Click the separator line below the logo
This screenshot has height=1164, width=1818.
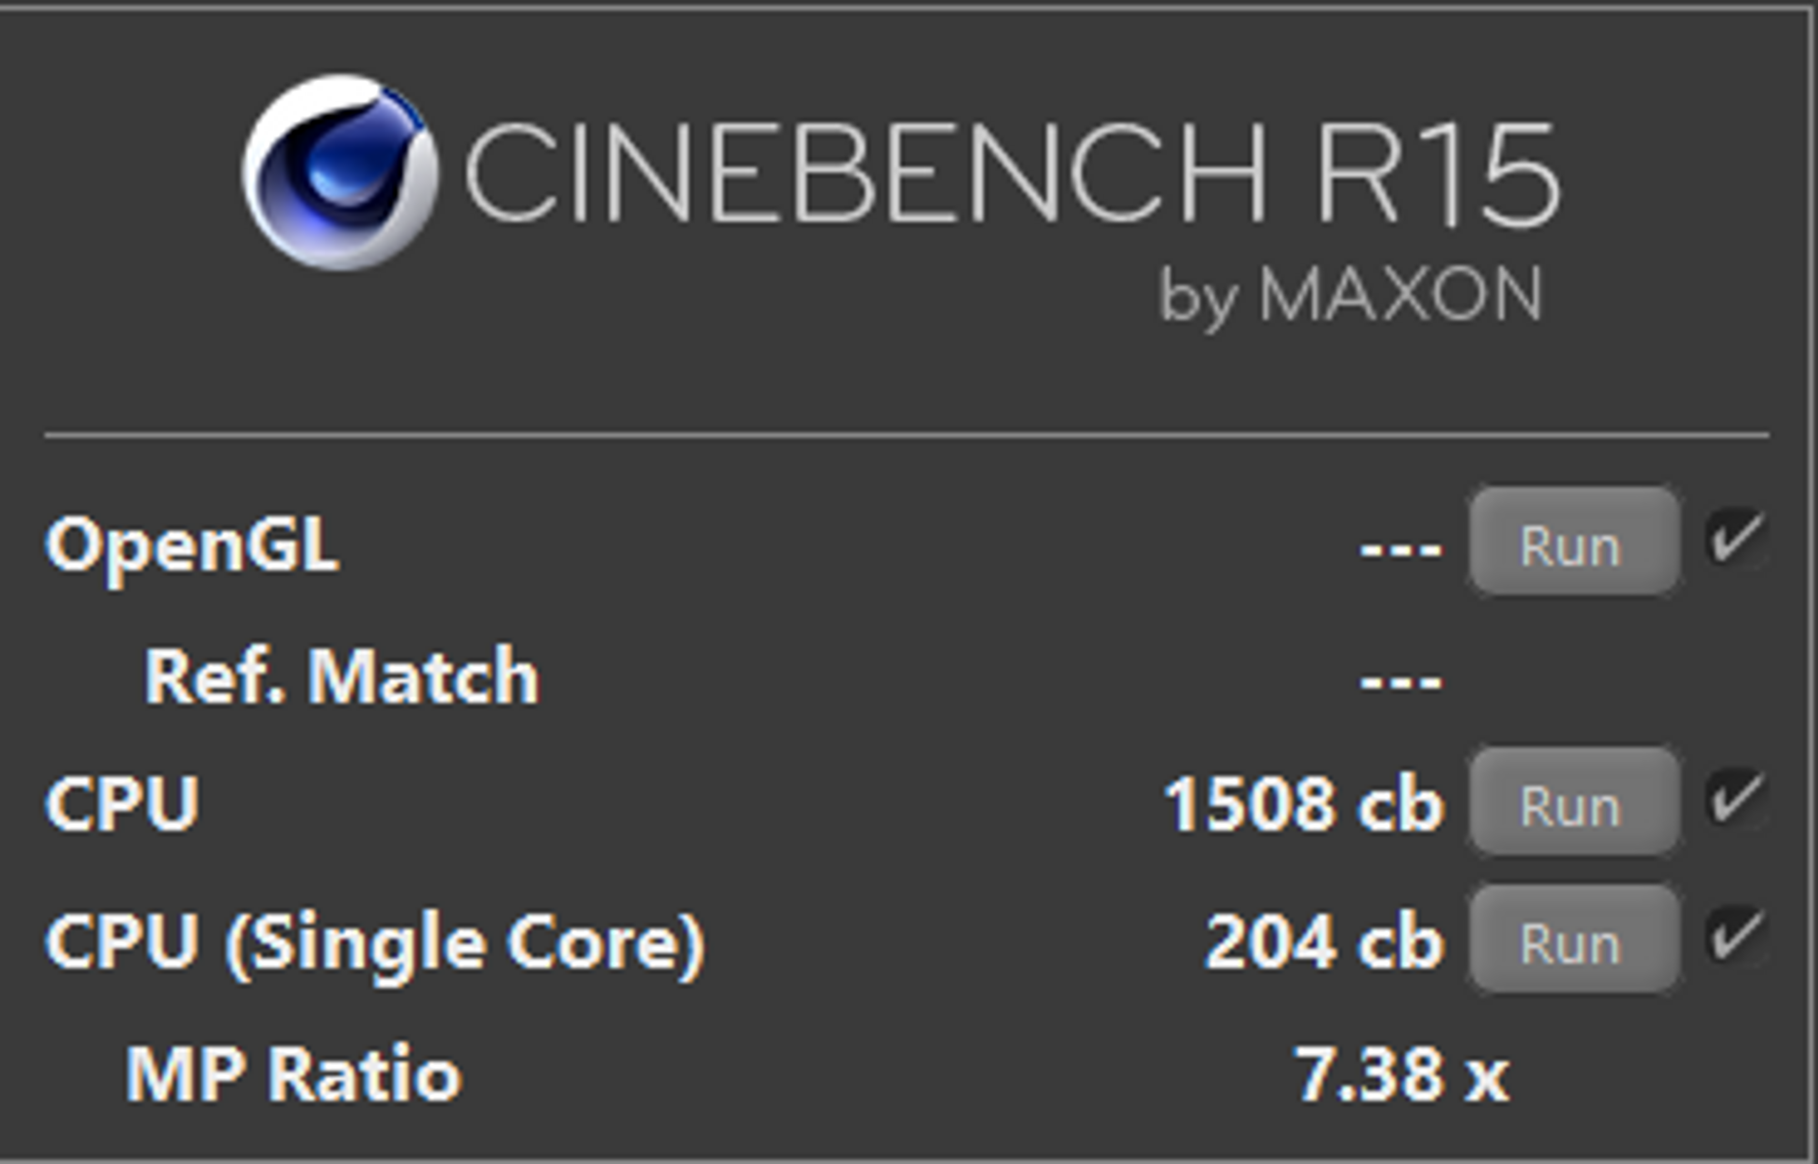pos(906,435)
